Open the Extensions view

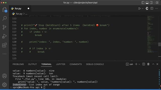pyautogui.click(x=5, y=45)
